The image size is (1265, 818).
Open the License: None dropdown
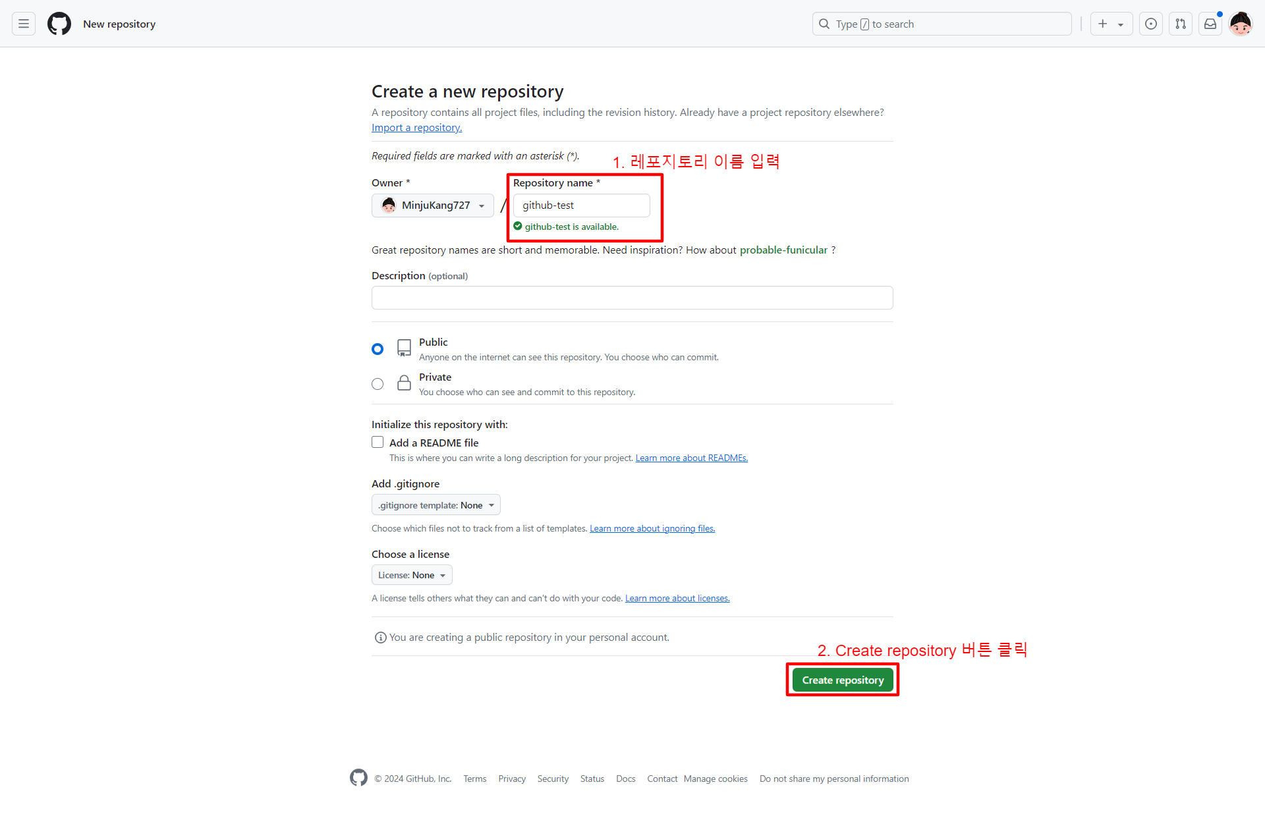pyautogui.click(x=412, y=575)
